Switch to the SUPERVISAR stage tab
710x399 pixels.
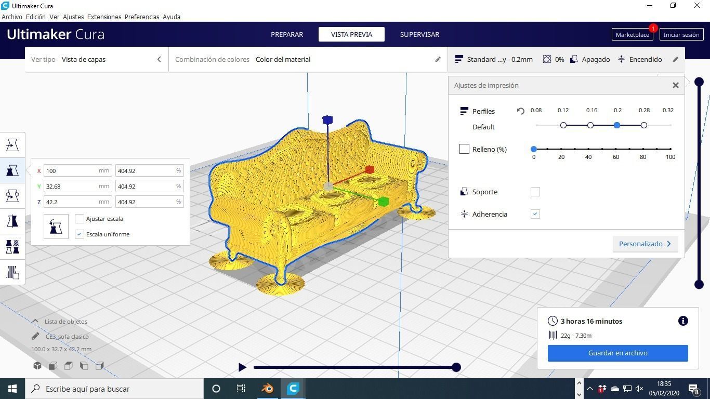coord(419,34)
